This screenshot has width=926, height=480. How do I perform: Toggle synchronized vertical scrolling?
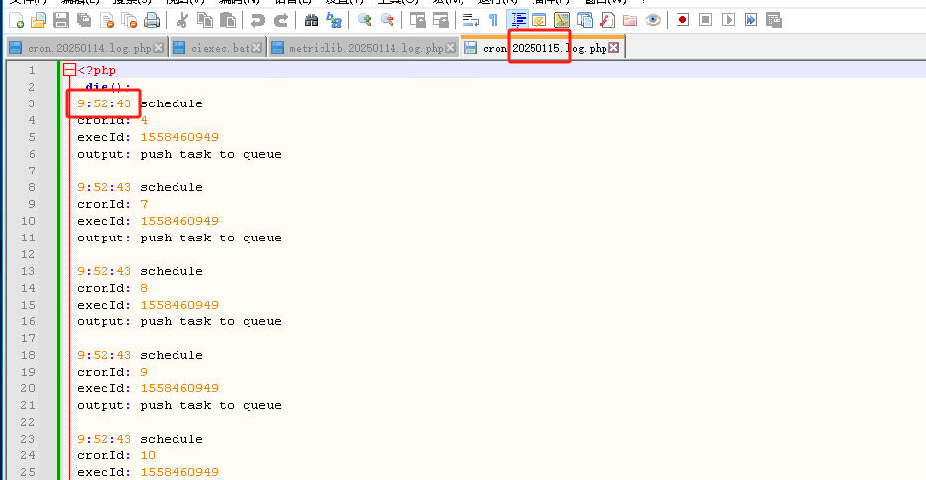click(x=417, y=20)
